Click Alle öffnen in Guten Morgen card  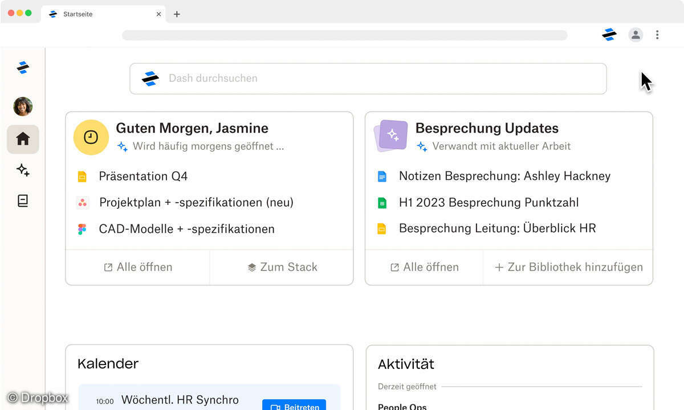coord(138,267)
